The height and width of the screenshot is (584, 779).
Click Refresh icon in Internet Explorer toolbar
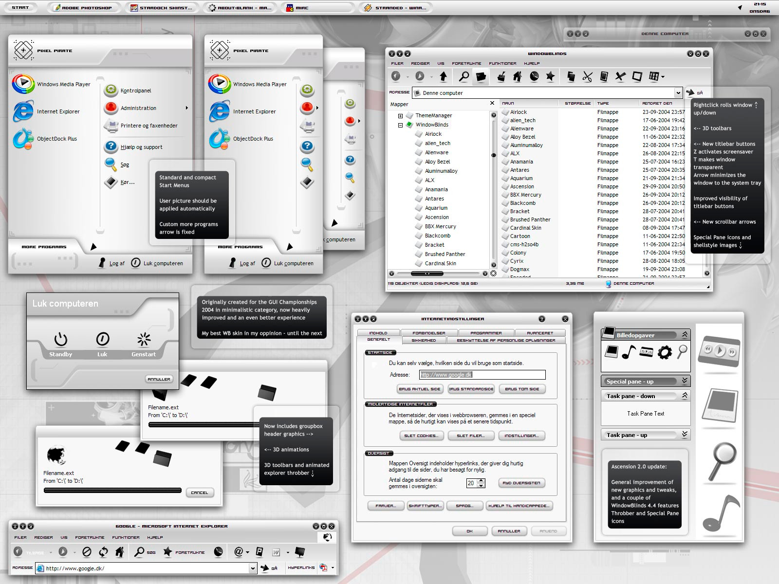(103, 552)
